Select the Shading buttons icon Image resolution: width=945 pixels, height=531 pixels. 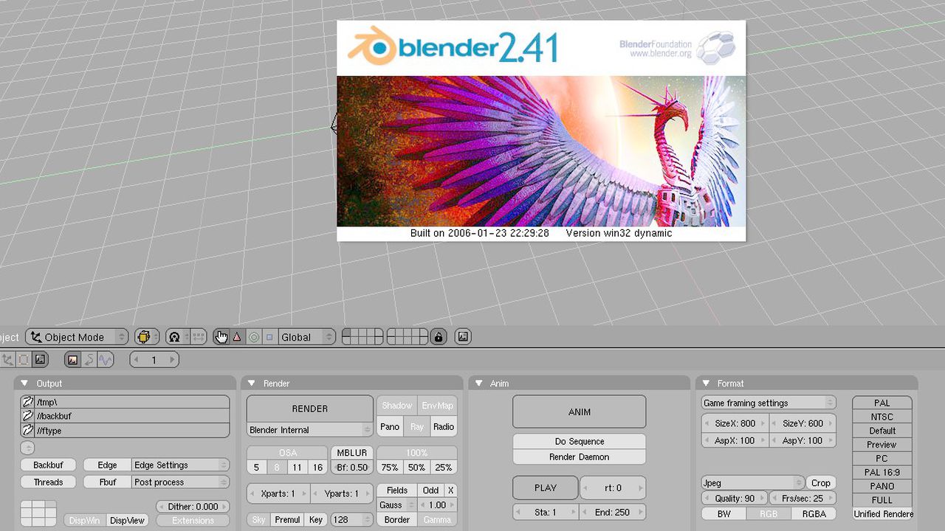(x=39, y=359)
